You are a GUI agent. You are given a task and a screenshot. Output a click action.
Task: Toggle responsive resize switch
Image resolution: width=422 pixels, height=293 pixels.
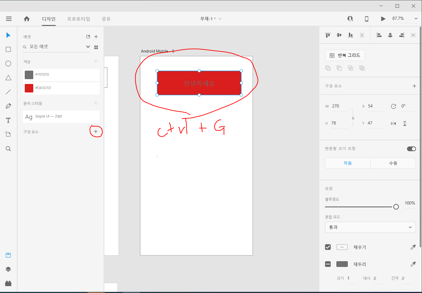pos(411,149)
